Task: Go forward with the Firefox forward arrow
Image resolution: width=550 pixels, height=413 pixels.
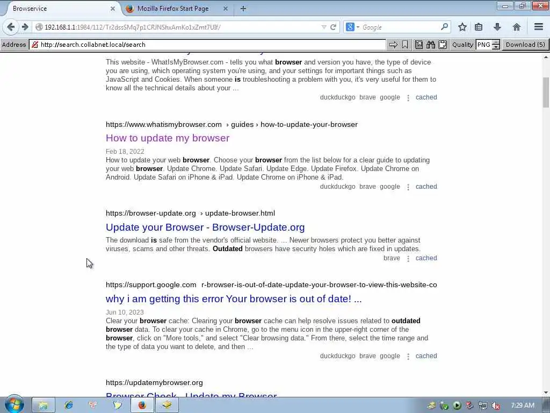Action: tap(25, 27)
